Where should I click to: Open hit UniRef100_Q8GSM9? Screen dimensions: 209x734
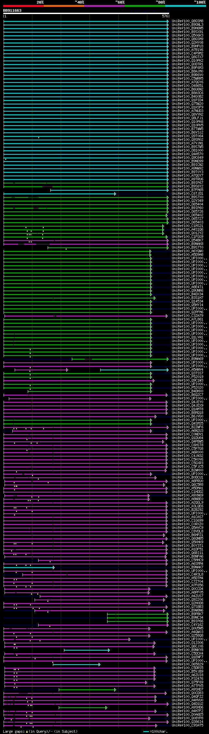[x=187, y=39]
